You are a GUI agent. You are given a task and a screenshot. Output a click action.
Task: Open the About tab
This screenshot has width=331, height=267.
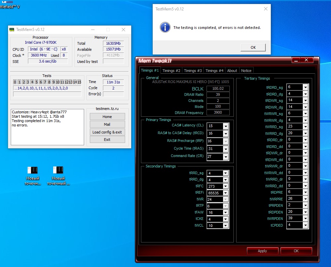(232, 71)
